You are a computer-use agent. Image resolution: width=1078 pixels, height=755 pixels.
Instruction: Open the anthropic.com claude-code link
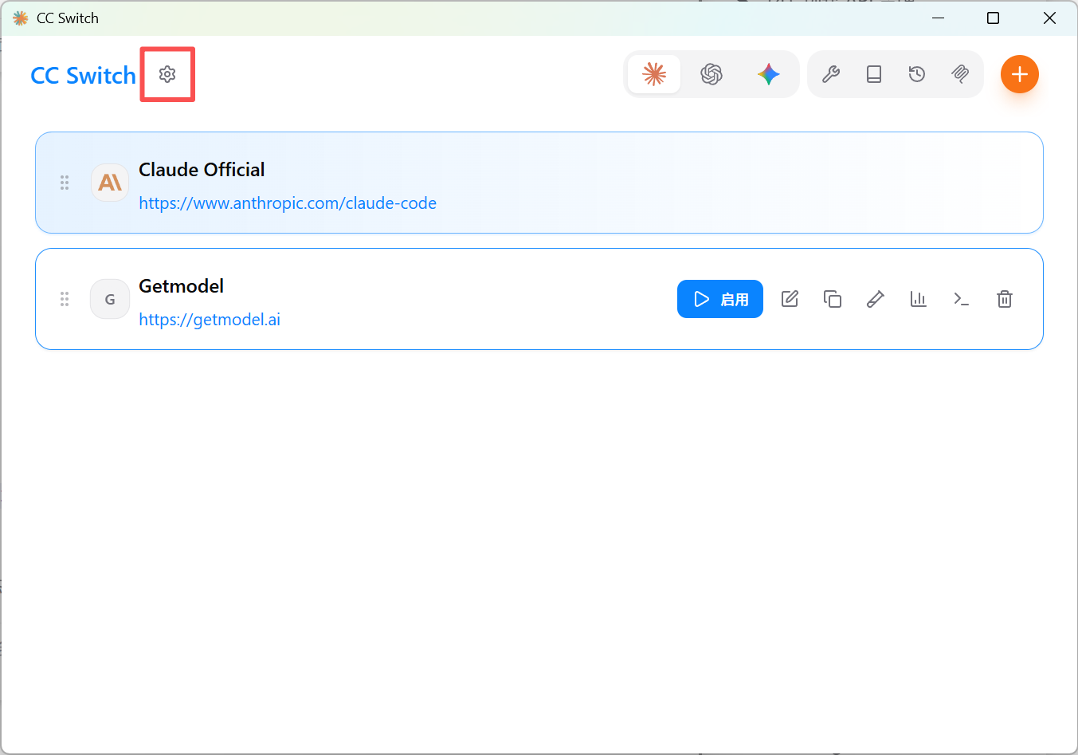tap(288, 203)
